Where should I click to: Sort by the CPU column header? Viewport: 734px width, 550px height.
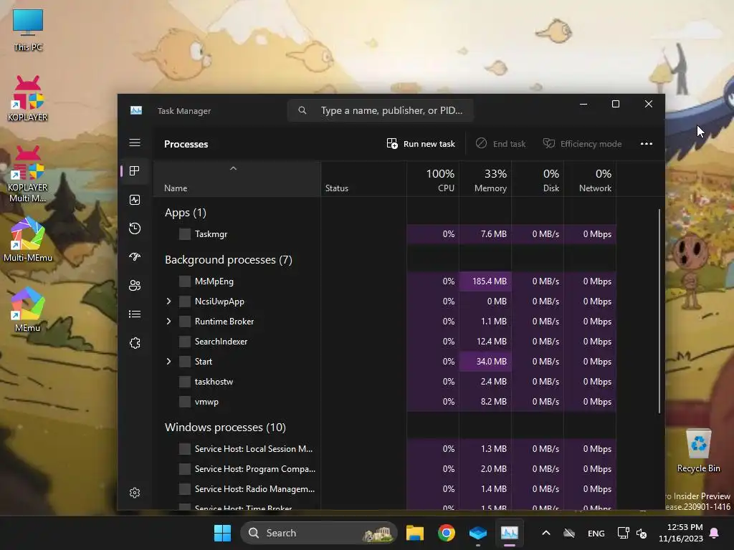coord(433,180)
